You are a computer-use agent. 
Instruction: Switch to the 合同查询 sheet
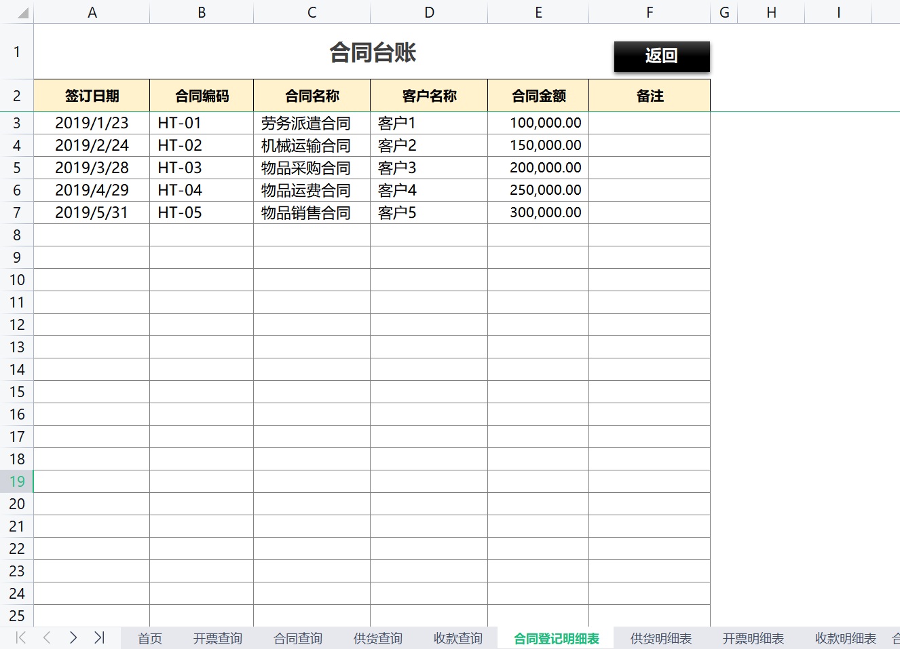[x=297, y=638]
